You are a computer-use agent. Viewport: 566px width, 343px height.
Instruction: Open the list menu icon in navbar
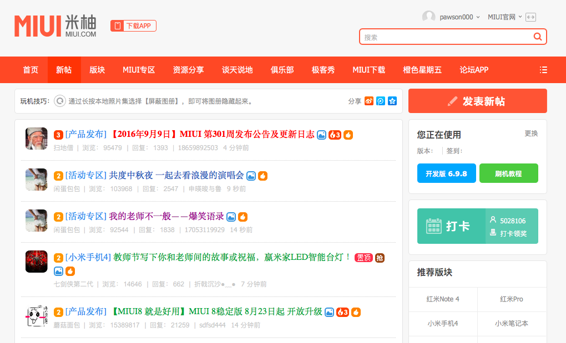[543, 70]
